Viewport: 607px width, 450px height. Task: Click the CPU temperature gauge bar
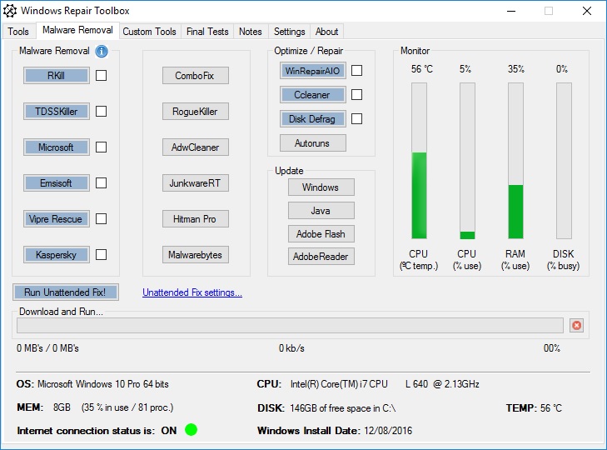pyautogui.click(x=419, y=161)
